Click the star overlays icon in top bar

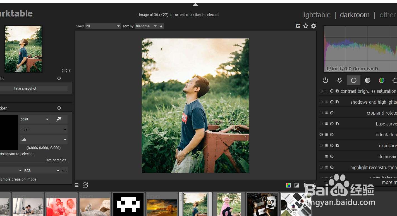306,26
